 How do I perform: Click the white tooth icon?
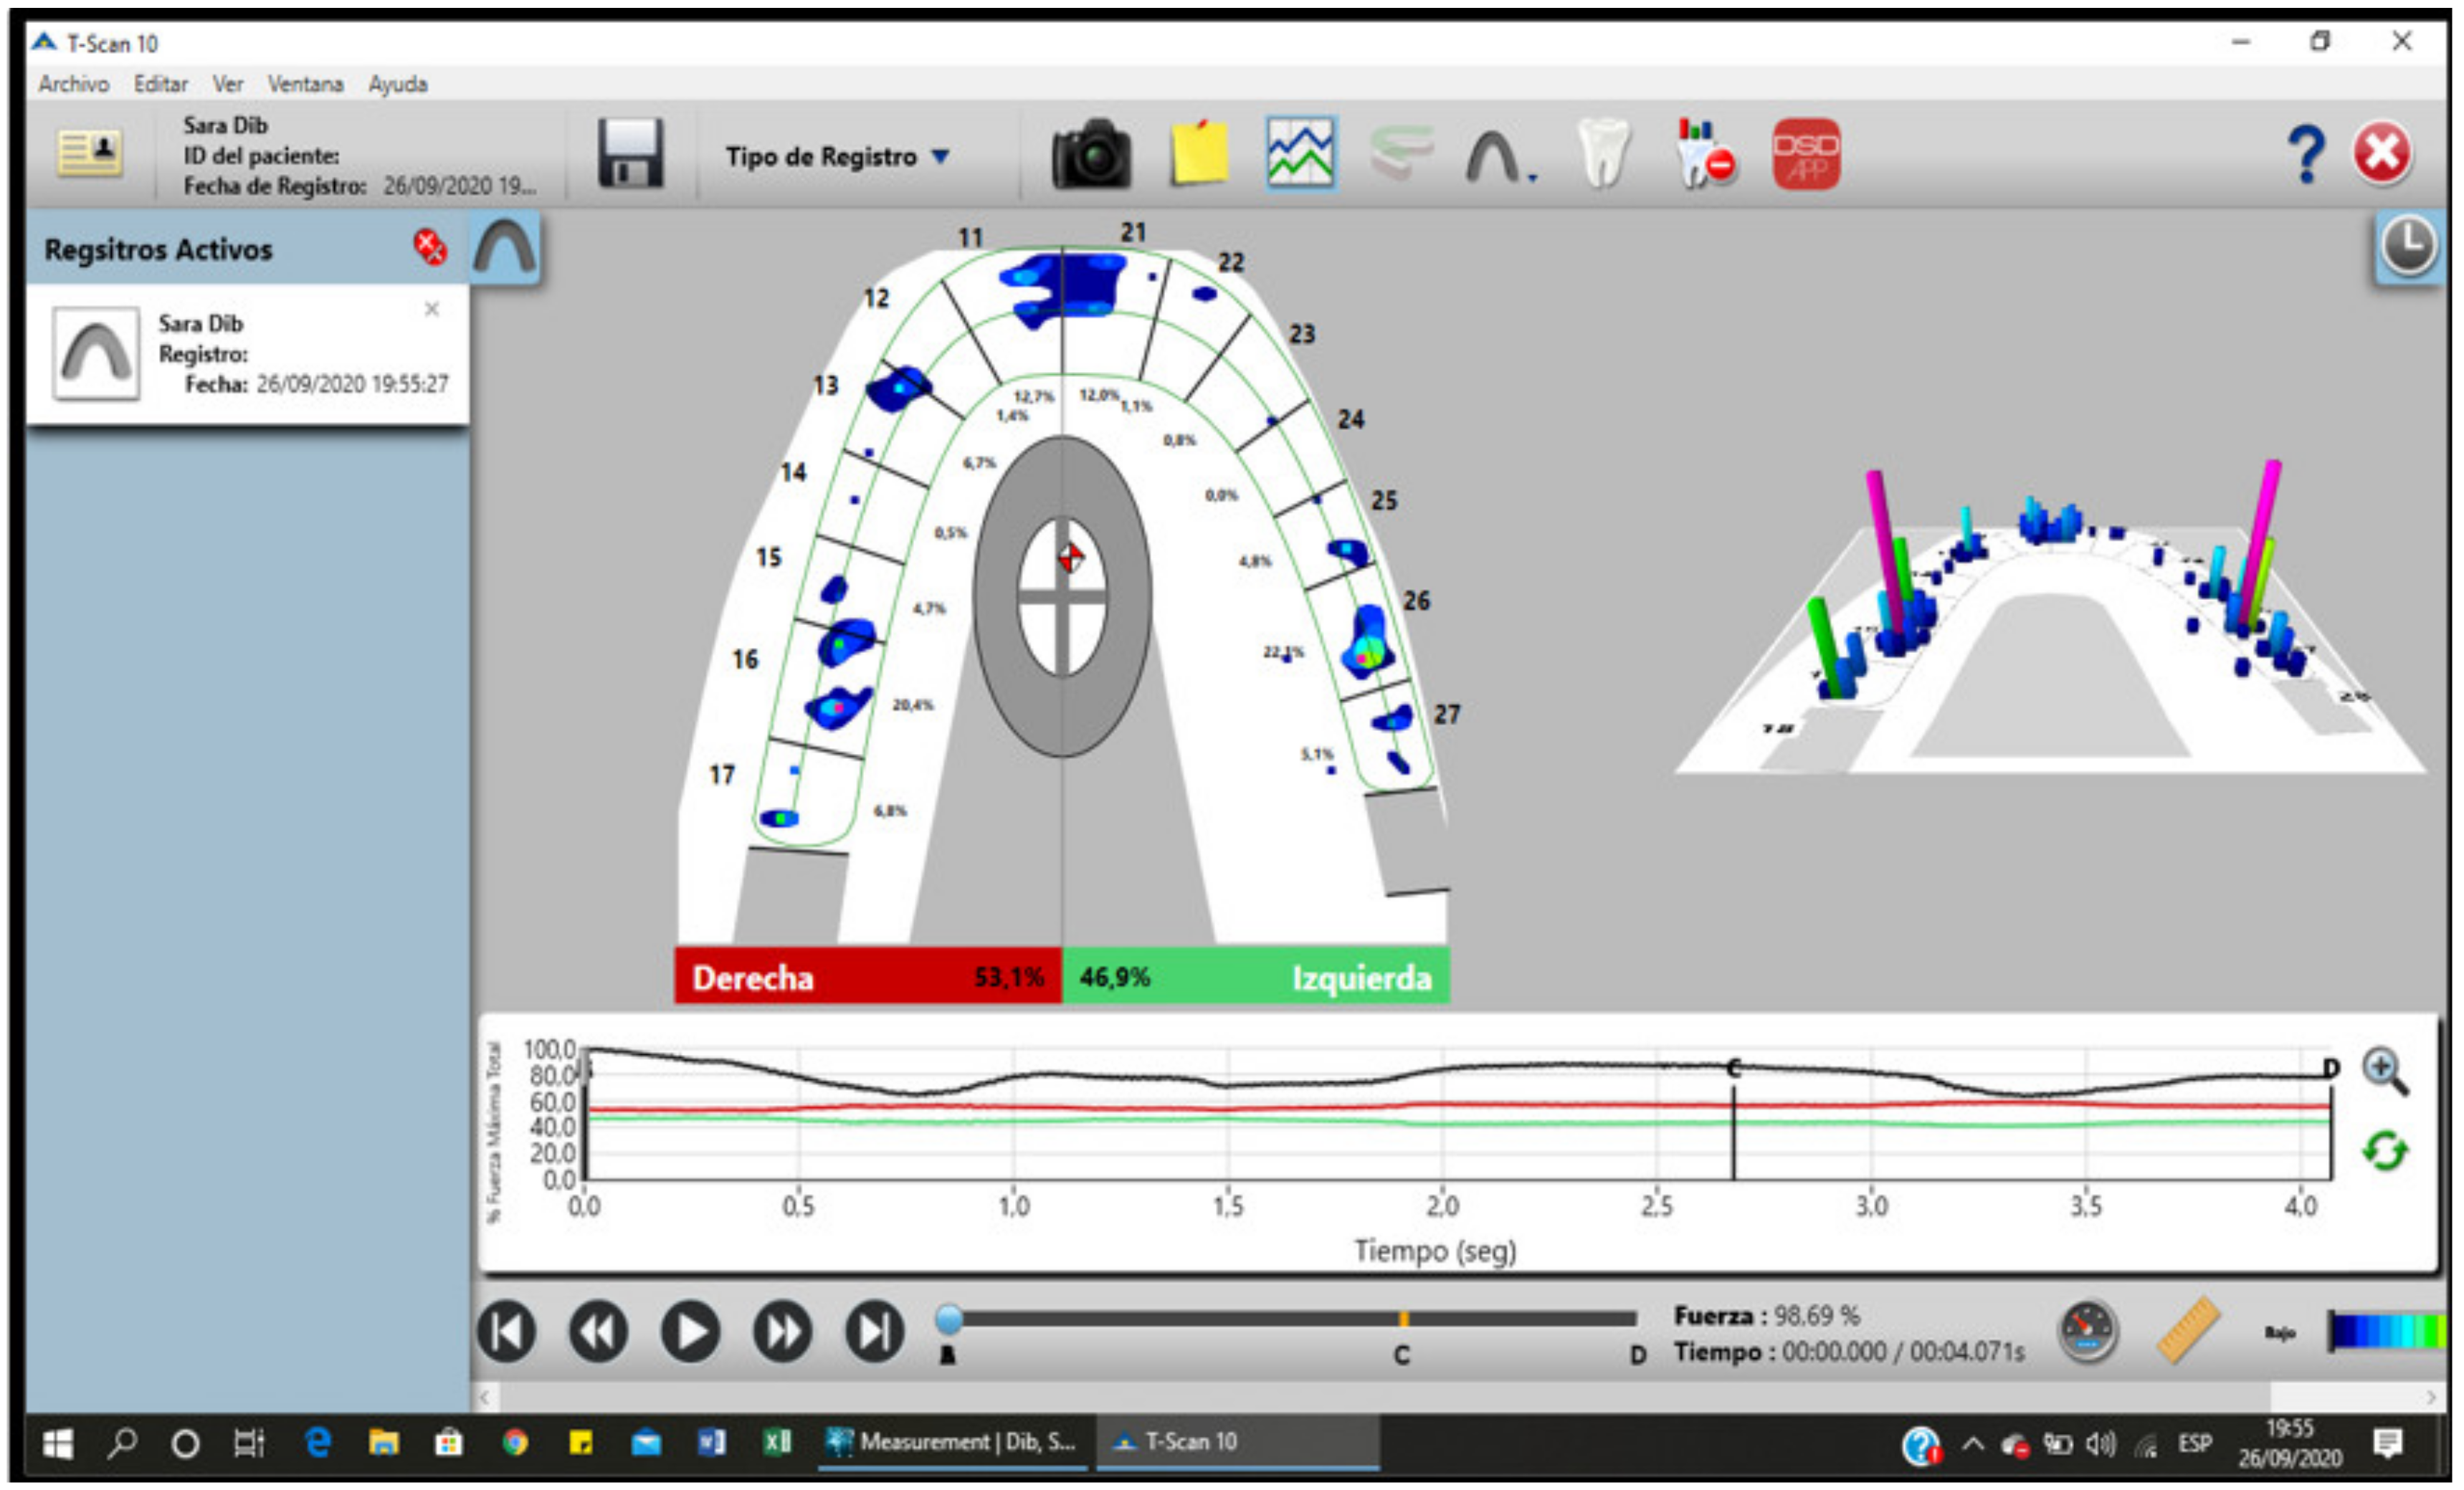1603,154
